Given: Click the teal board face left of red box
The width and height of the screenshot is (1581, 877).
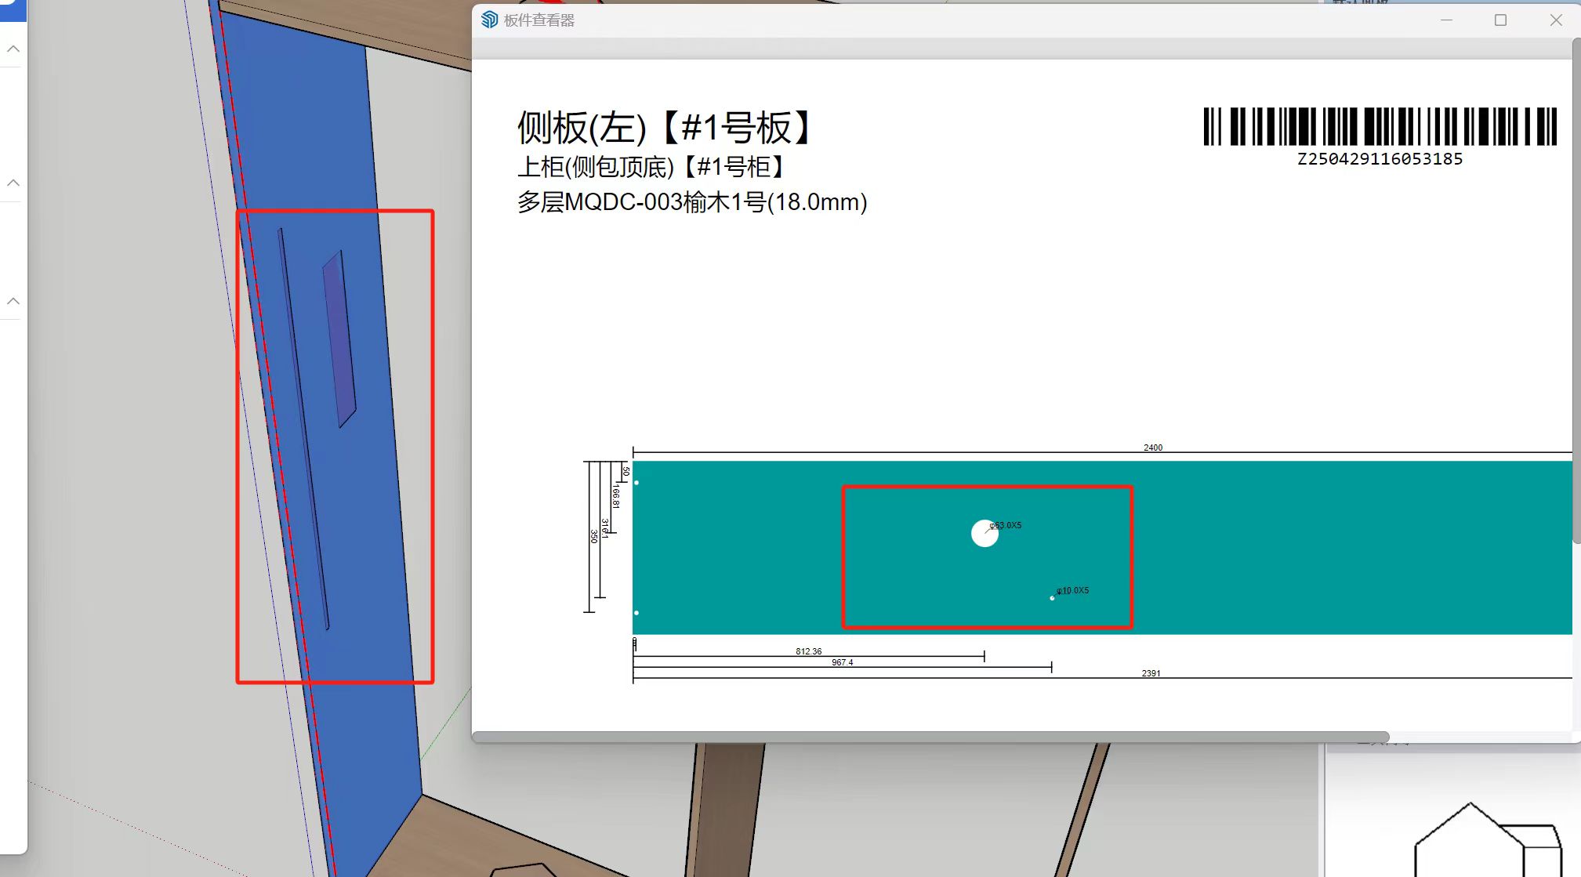Looking at the screenshot, I should click(737, 549).
